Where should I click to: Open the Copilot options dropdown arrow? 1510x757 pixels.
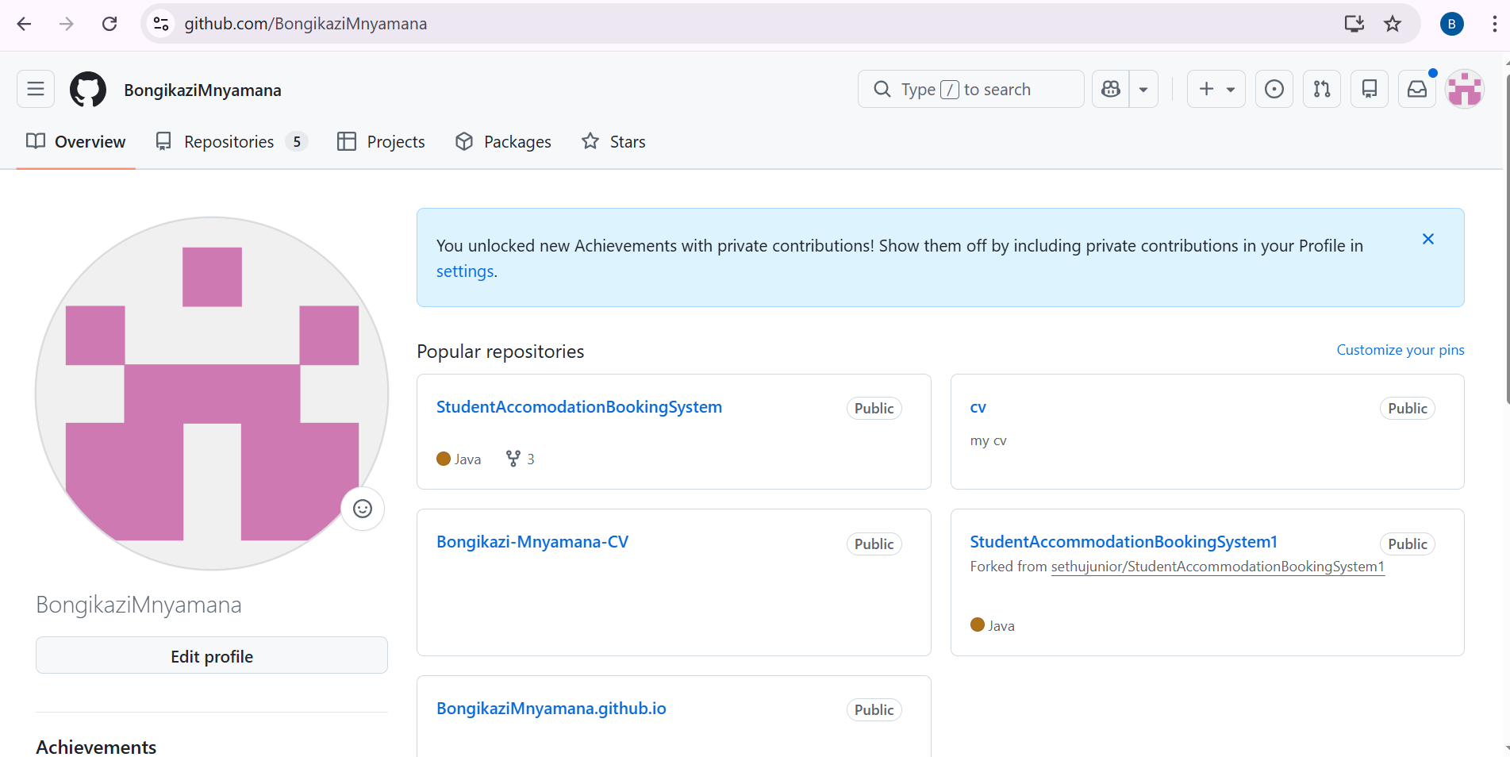(x=1143, y=89)
